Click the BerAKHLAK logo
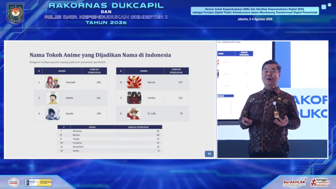The height and width of the screenshot is (189, 336). click(x=295, y=182)
